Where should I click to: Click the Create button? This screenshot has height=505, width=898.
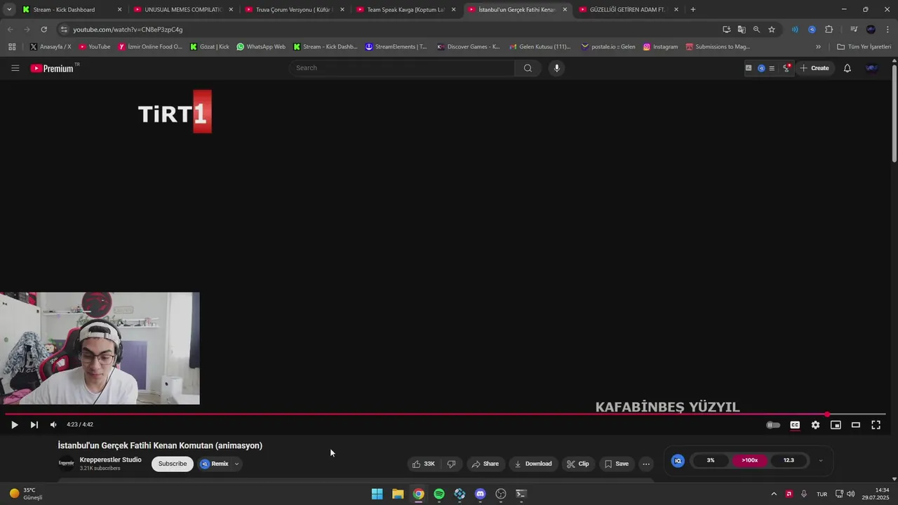pyautogui.click(x=815, y=68)
